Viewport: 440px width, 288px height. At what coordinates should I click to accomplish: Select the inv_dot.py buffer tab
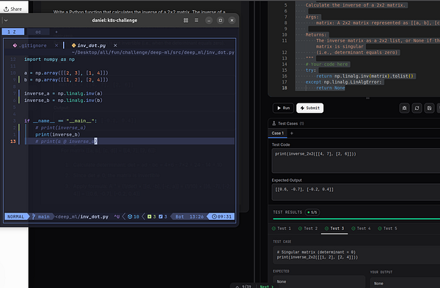coord(91,45)
